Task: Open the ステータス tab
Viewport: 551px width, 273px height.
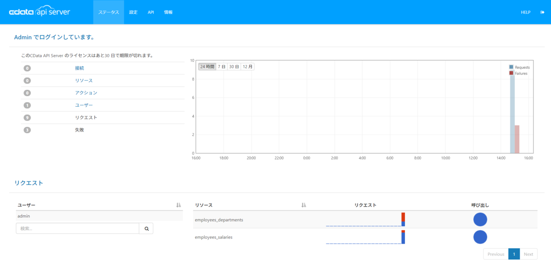Action: [108, 12]
